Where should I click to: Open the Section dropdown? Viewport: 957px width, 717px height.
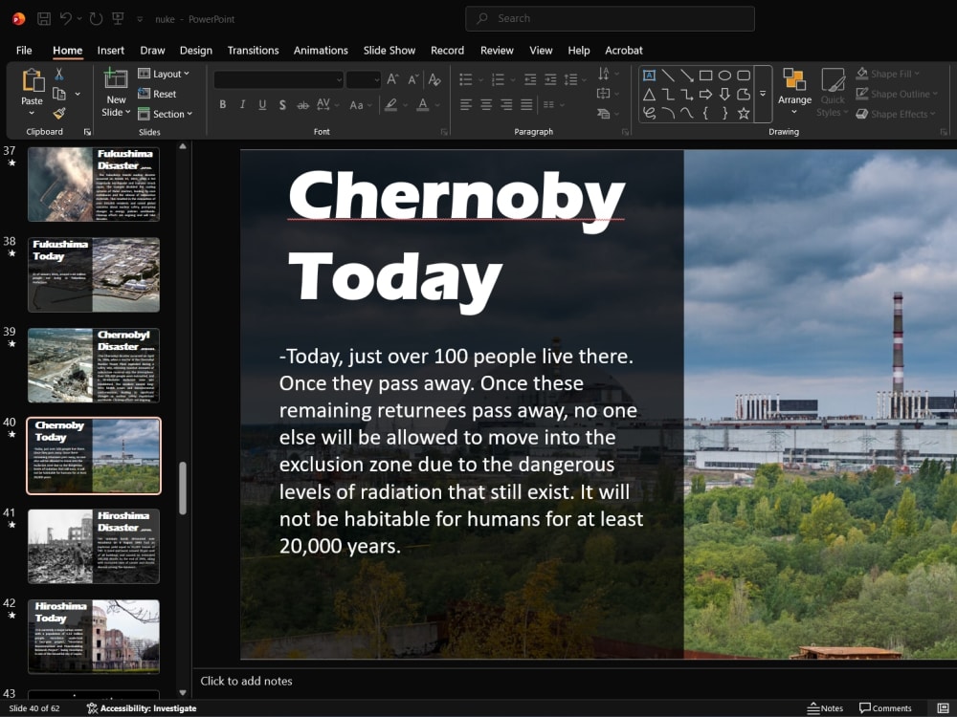165,114
